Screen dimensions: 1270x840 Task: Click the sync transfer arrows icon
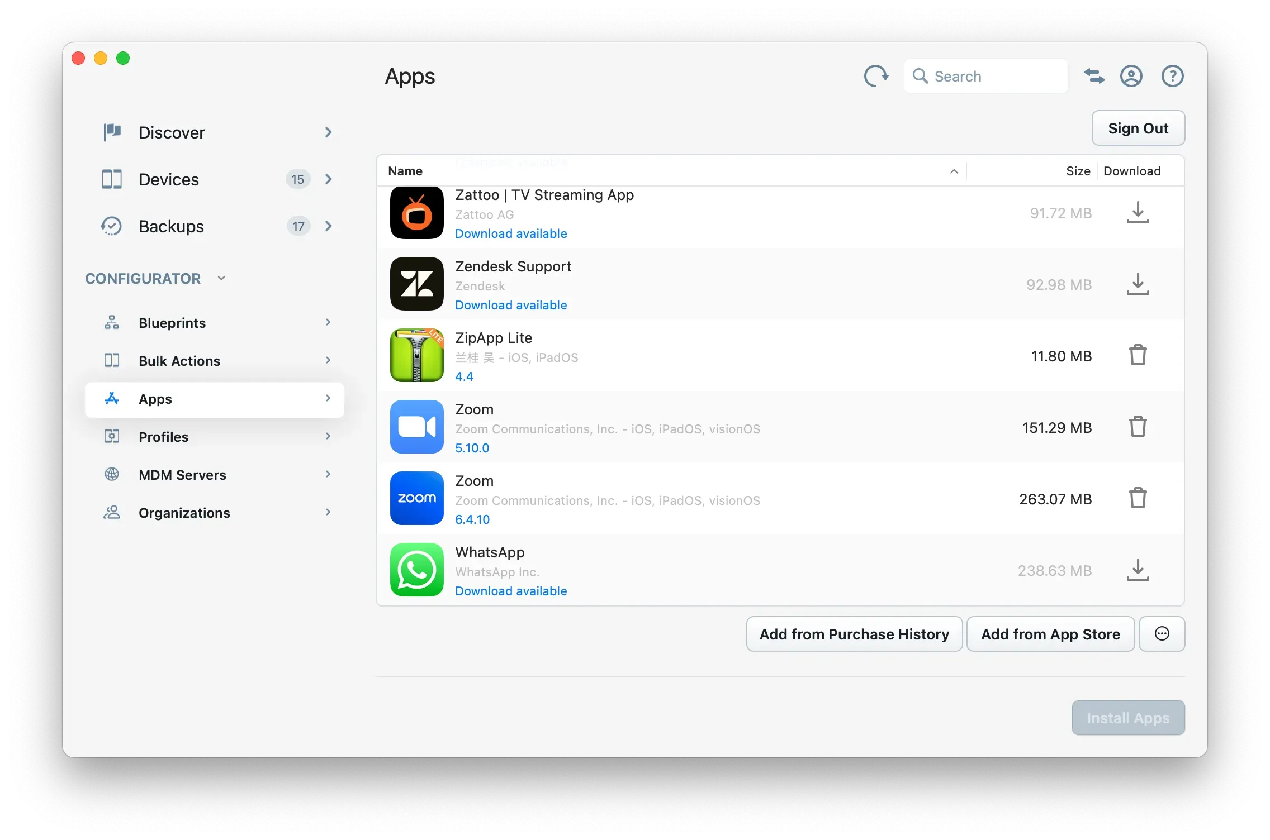coord(1094,76)
